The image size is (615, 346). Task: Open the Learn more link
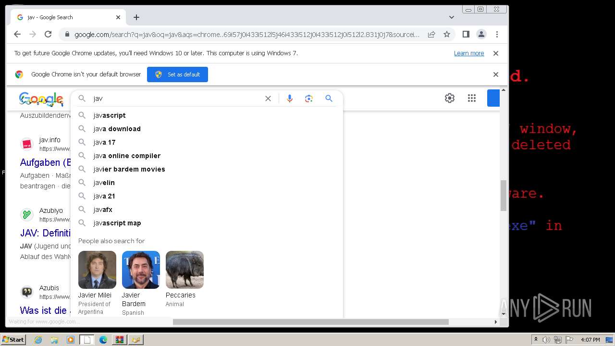click(x=469, y=53)
